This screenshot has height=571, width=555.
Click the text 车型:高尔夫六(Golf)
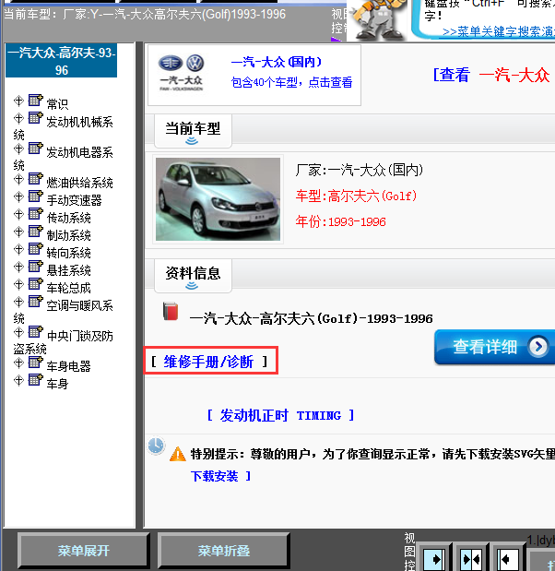click(356, 196)
